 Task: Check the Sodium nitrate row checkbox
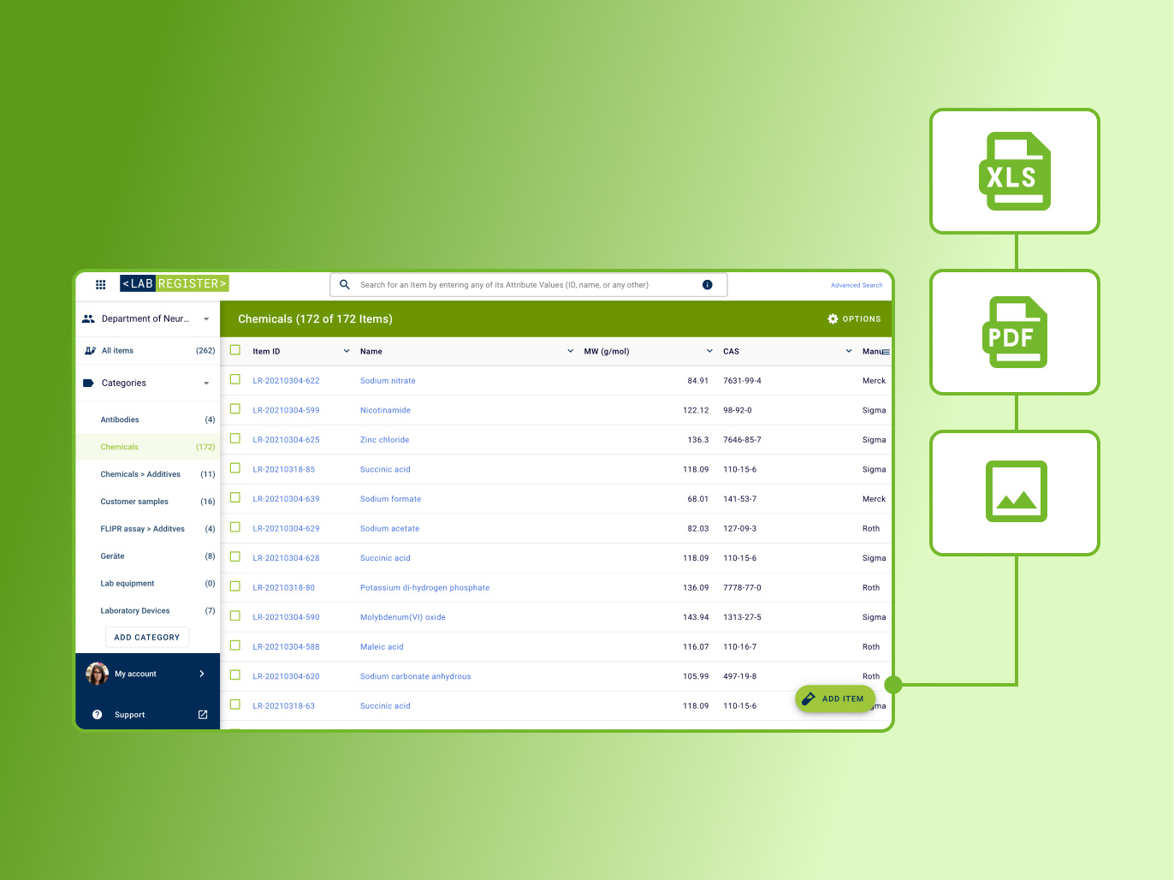coord(235,380)
